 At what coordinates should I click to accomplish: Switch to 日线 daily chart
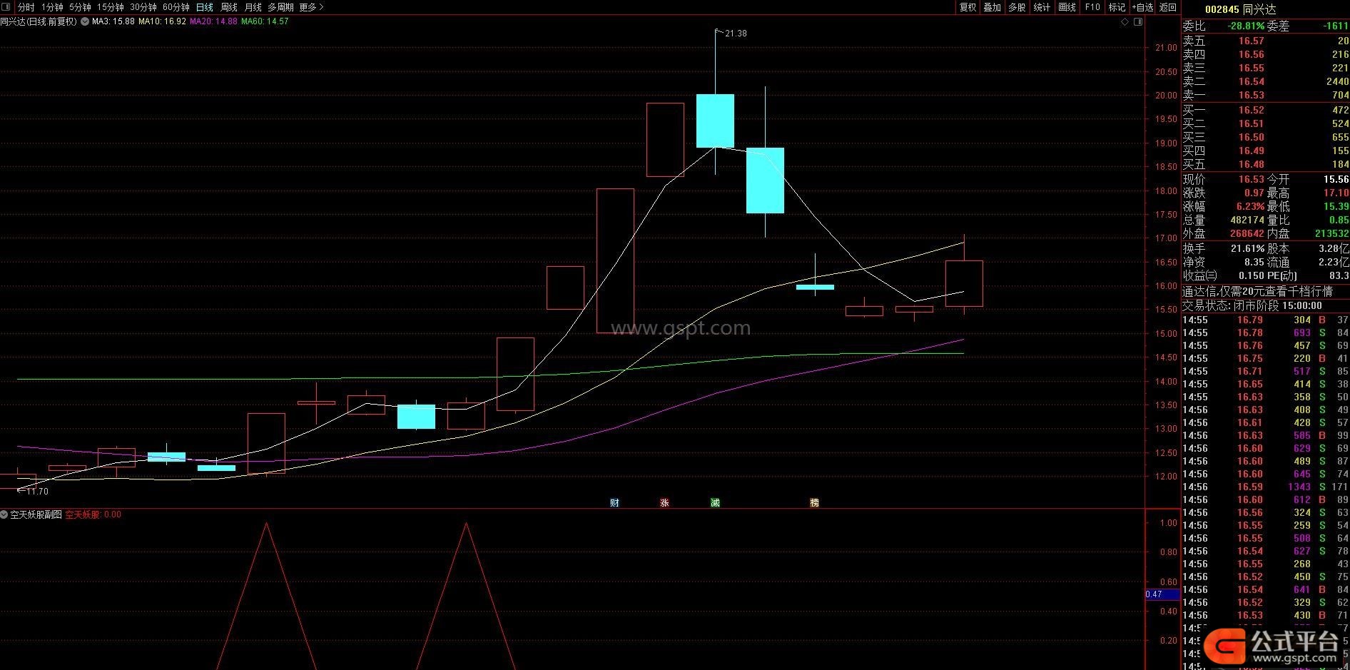(205, 7)
